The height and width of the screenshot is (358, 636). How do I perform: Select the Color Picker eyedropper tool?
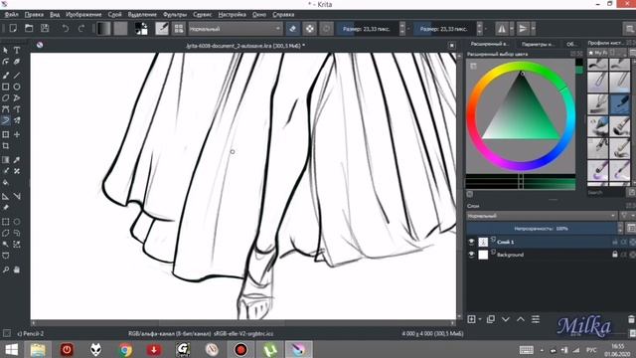click(17, 160)
